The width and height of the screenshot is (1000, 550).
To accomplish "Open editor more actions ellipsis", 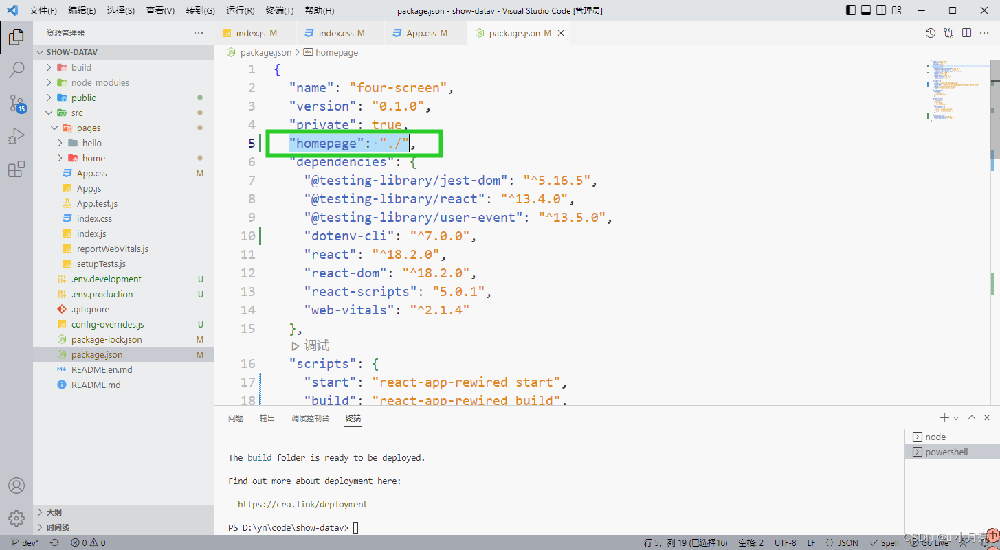I will [x=985, y=33].
